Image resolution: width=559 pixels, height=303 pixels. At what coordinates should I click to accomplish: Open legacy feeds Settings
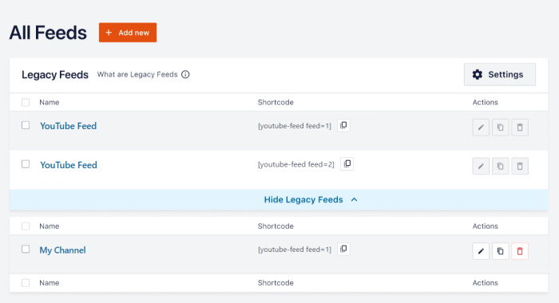pos(499,74)
